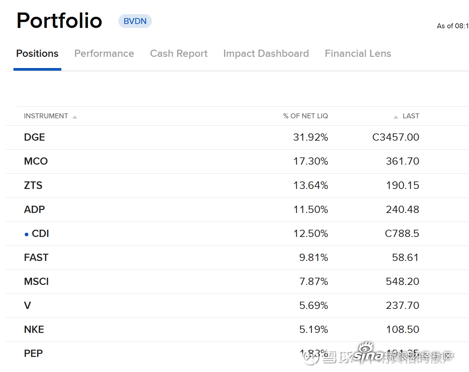Click the 12.50% net liq value
Viewport: 469px width, 372px height.
tap(311, 233)
